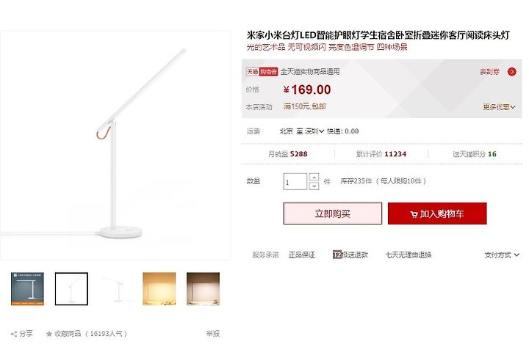Click the 天猫购物券 badge
This screenshot has height=347, width=529.
262,72
